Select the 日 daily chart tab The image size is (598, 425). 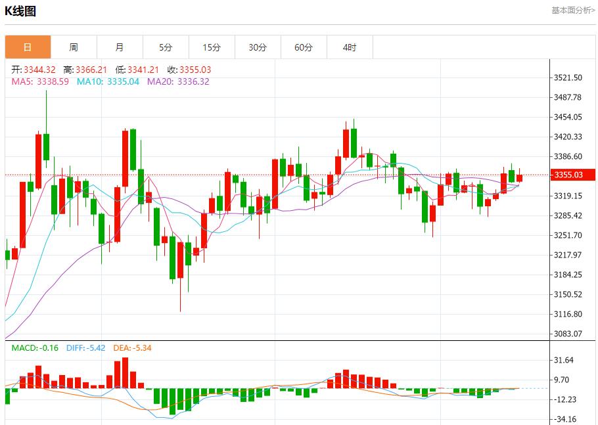[28, 47]
